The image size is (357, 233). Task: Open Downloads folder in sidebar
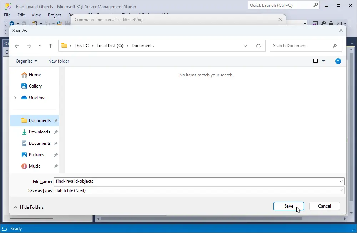tap(39, 132)
